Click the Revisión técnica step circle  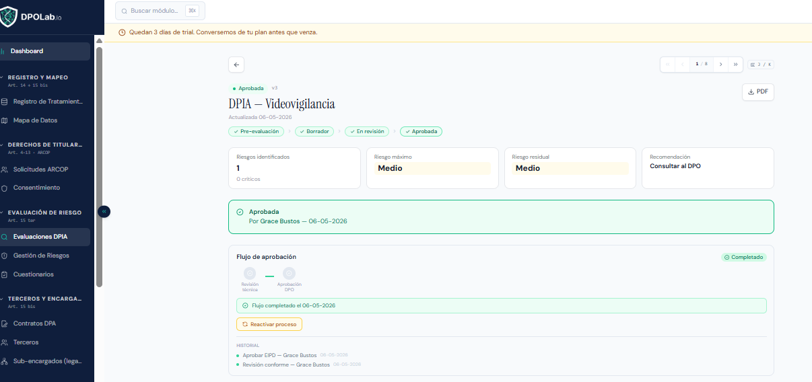[x=250, y=274]
